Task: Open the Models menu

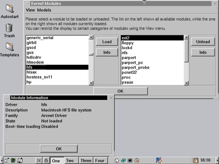Action: tap(44, 10)
